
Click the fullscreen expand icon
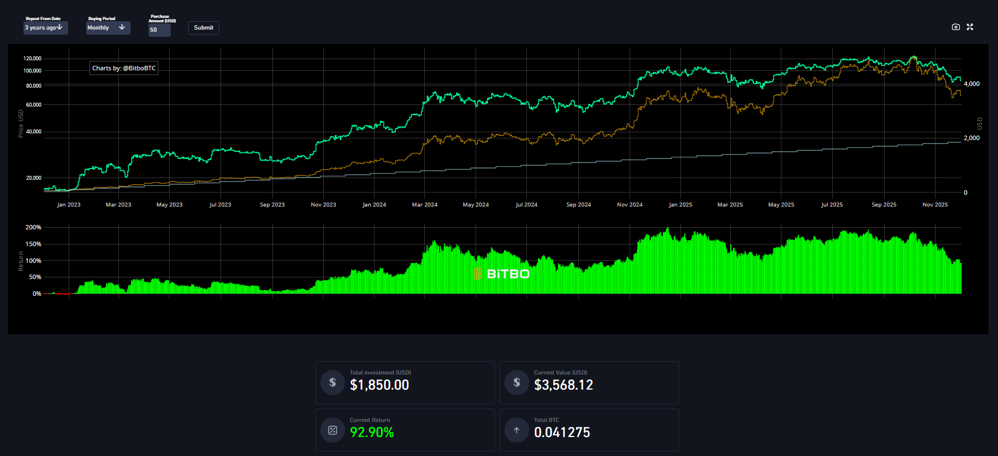point(970,27)
